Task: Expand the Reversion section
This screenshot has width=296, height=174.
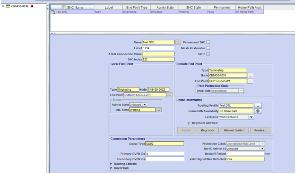Action: click(111, 168)
